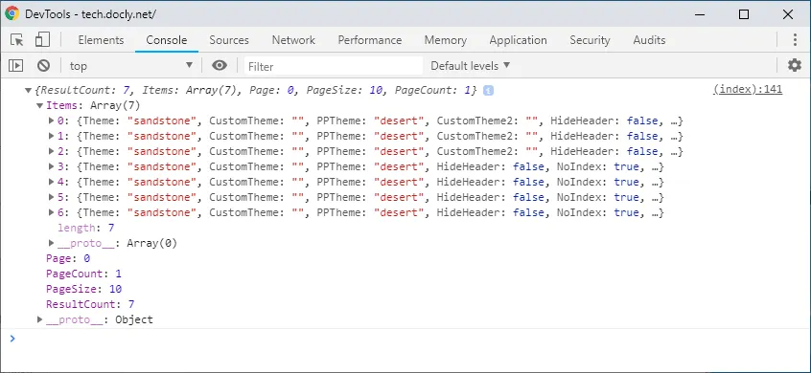This screenshot has height=373, width=811.
Task: Go to the Performance tab
Action: (370, 40)
